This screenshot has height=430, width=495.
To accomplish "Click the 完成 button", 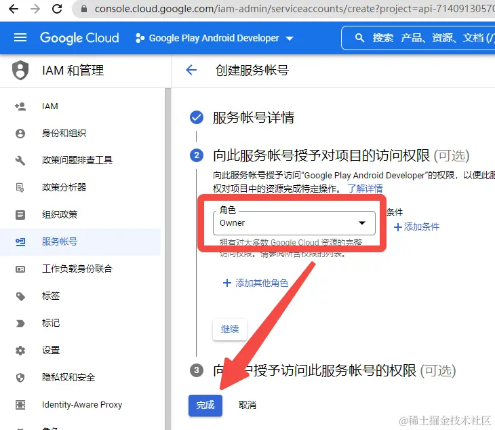I will tap(205, 405).
